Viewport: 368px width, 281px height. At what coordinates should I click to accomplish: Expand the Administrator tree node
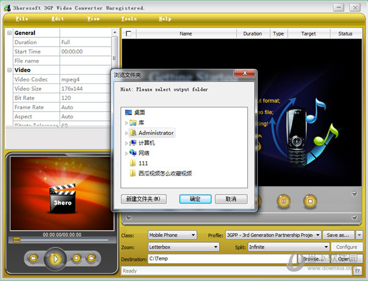click(x=126, y=133)
